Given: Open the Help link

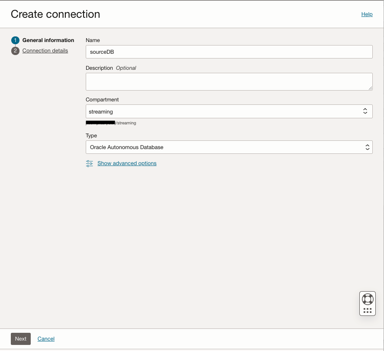Looking at the screenshot, I should point(367,14).
